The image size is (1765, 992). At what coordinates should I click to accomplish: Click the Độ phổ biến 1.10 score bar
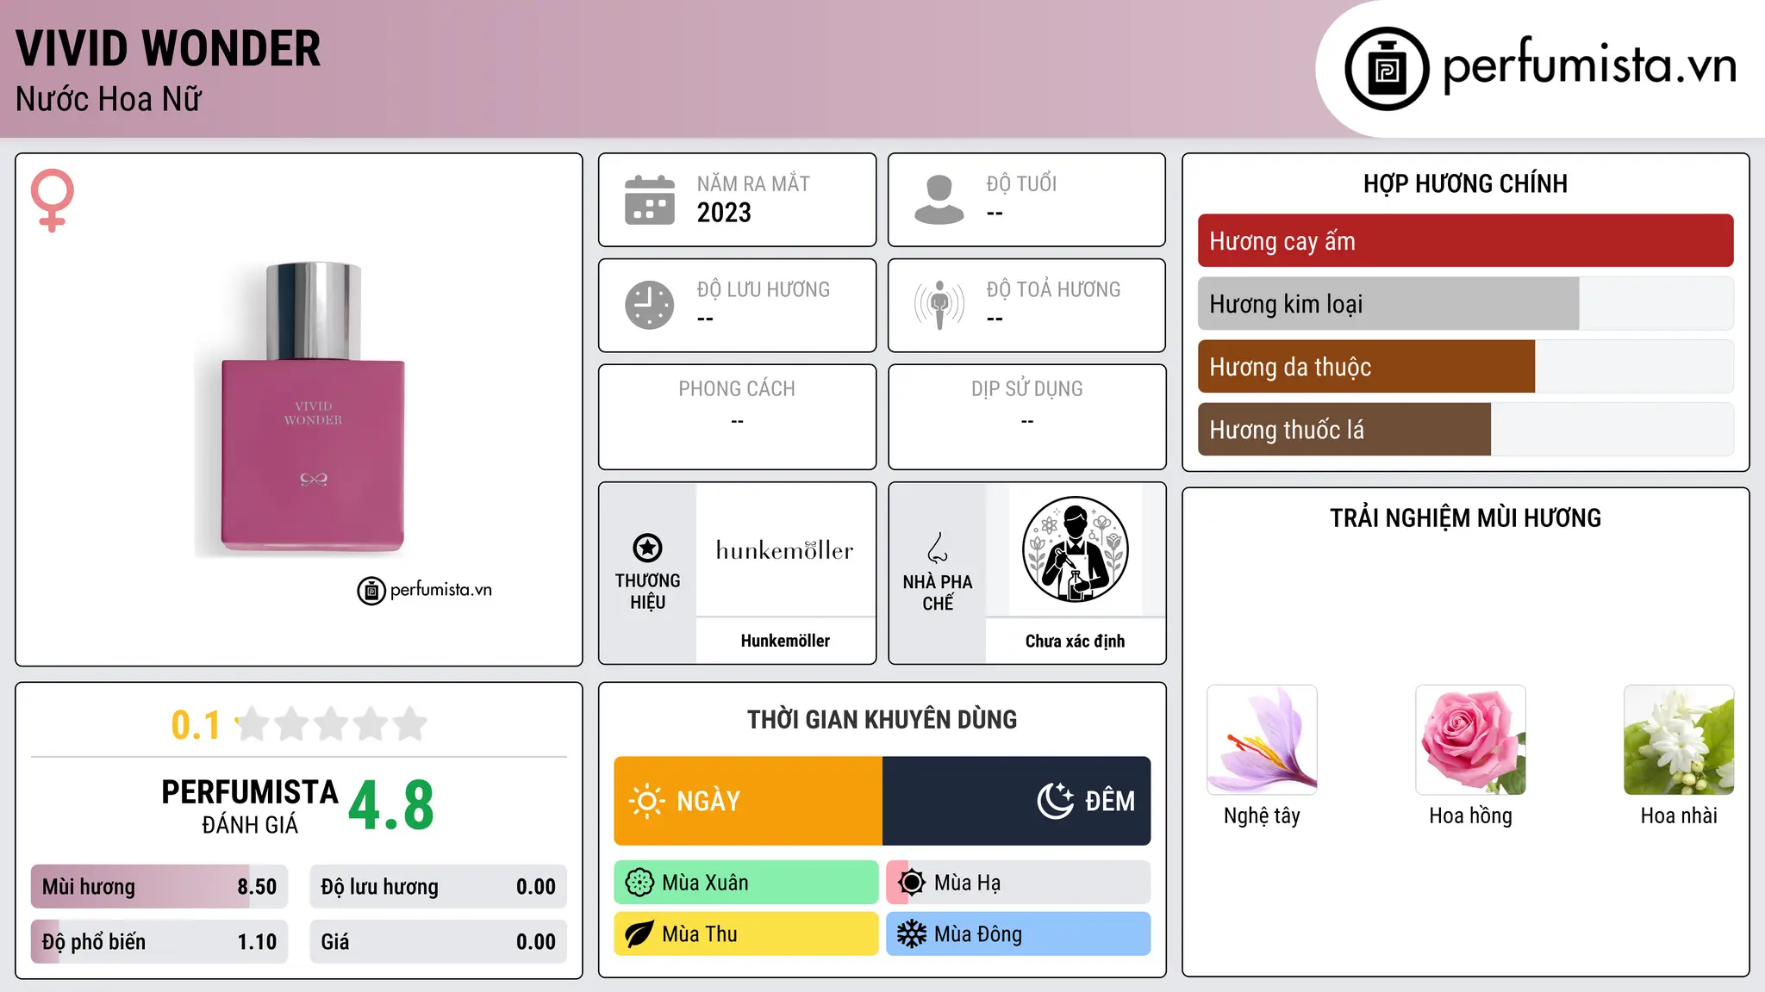coord(159,942)
